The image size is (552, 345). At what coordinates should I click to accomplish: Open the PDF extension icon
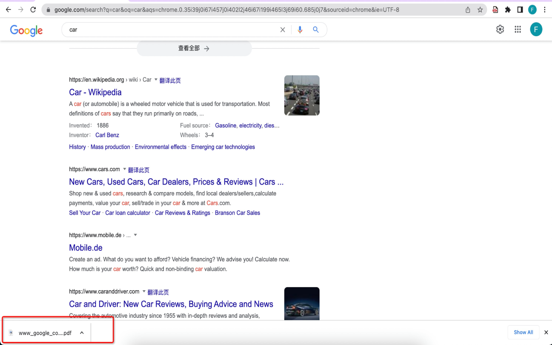496,9
